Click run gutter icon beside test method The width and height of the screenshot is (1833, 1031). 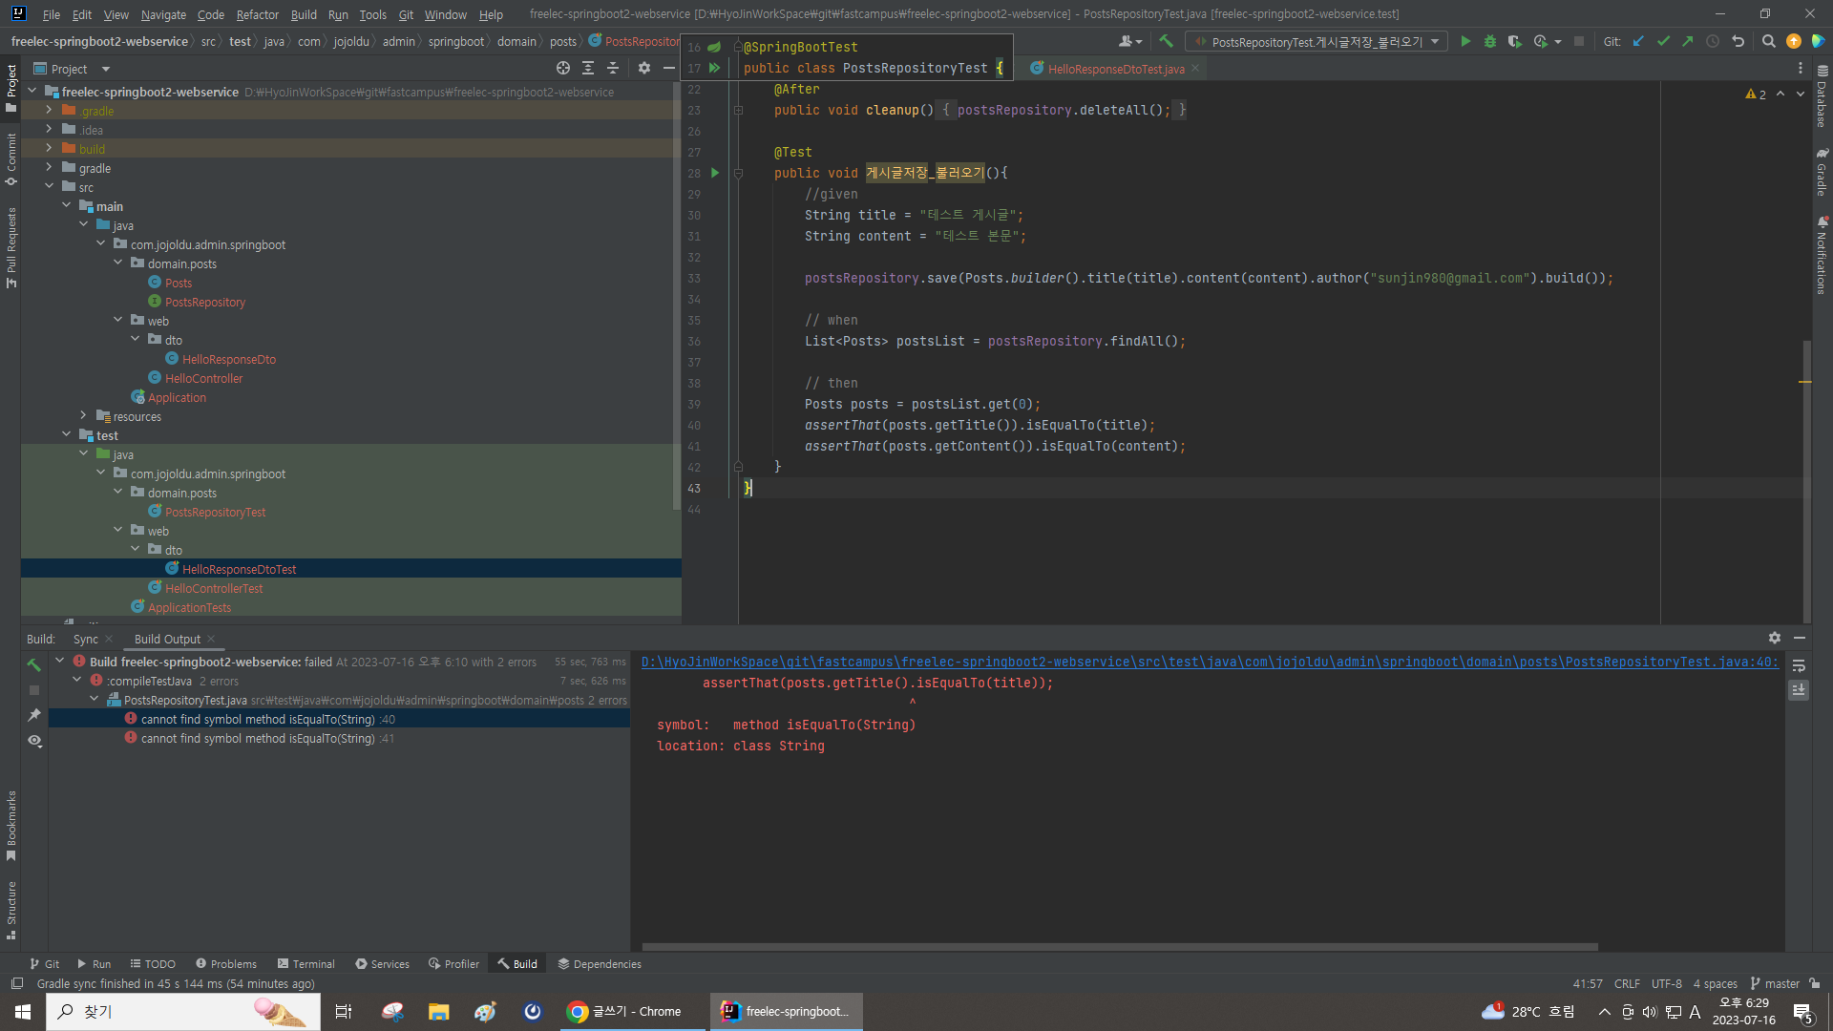click(x=715, y=173)
